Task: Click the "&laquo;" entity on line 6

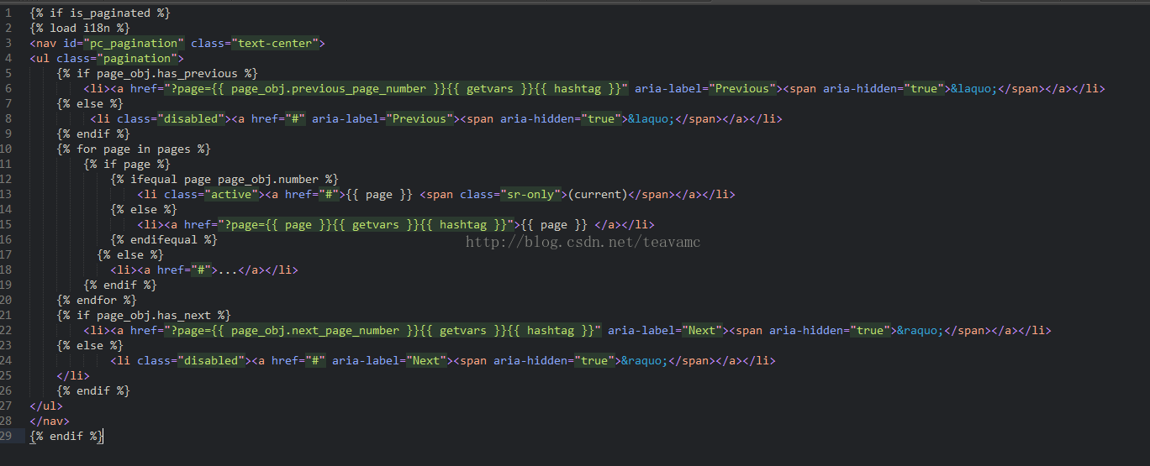Action: click(x=974, y=89)
